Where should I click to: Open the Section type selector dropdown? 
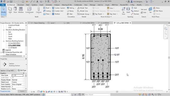click(26, 65)
